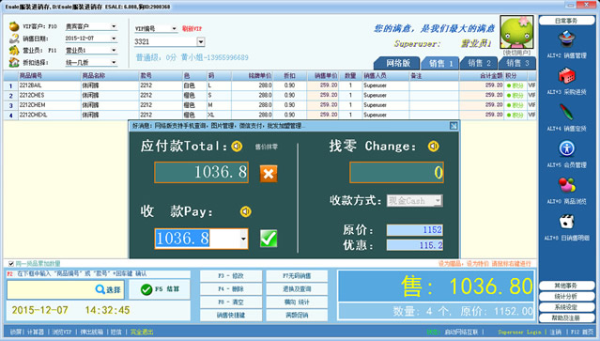Switch to the 网络版 tab
600x341 pixels.
[x=397, y=63]
